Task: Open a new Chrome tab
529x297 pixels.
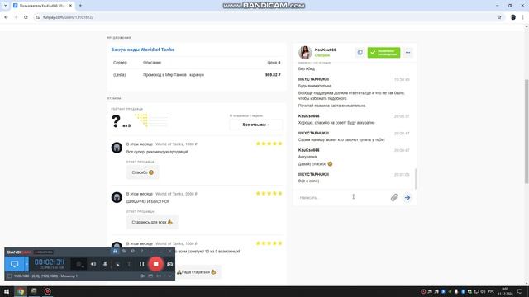Action: 80,6
